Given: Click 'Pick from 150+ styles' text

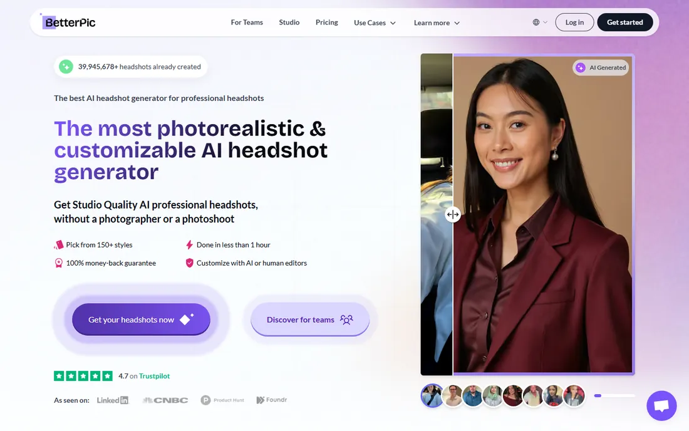Looking at the screenshot, I should point(99,245).
